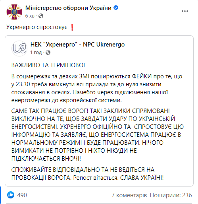Image resolution: width=198 pixels, height=204 pixels.
Task: Open Міністерство оборони України page name
Action: (x=68, y=8)
